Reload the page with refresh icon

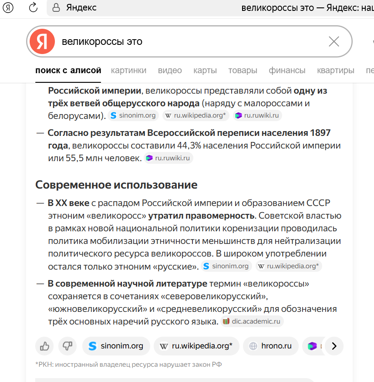[33, 8]
